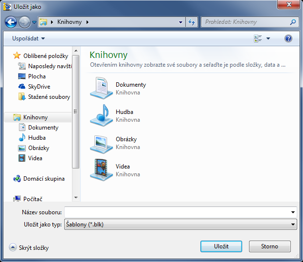Screen dimensions: 303x262
Task: Open address bar history dropdown
Action: tap(180, 22)
